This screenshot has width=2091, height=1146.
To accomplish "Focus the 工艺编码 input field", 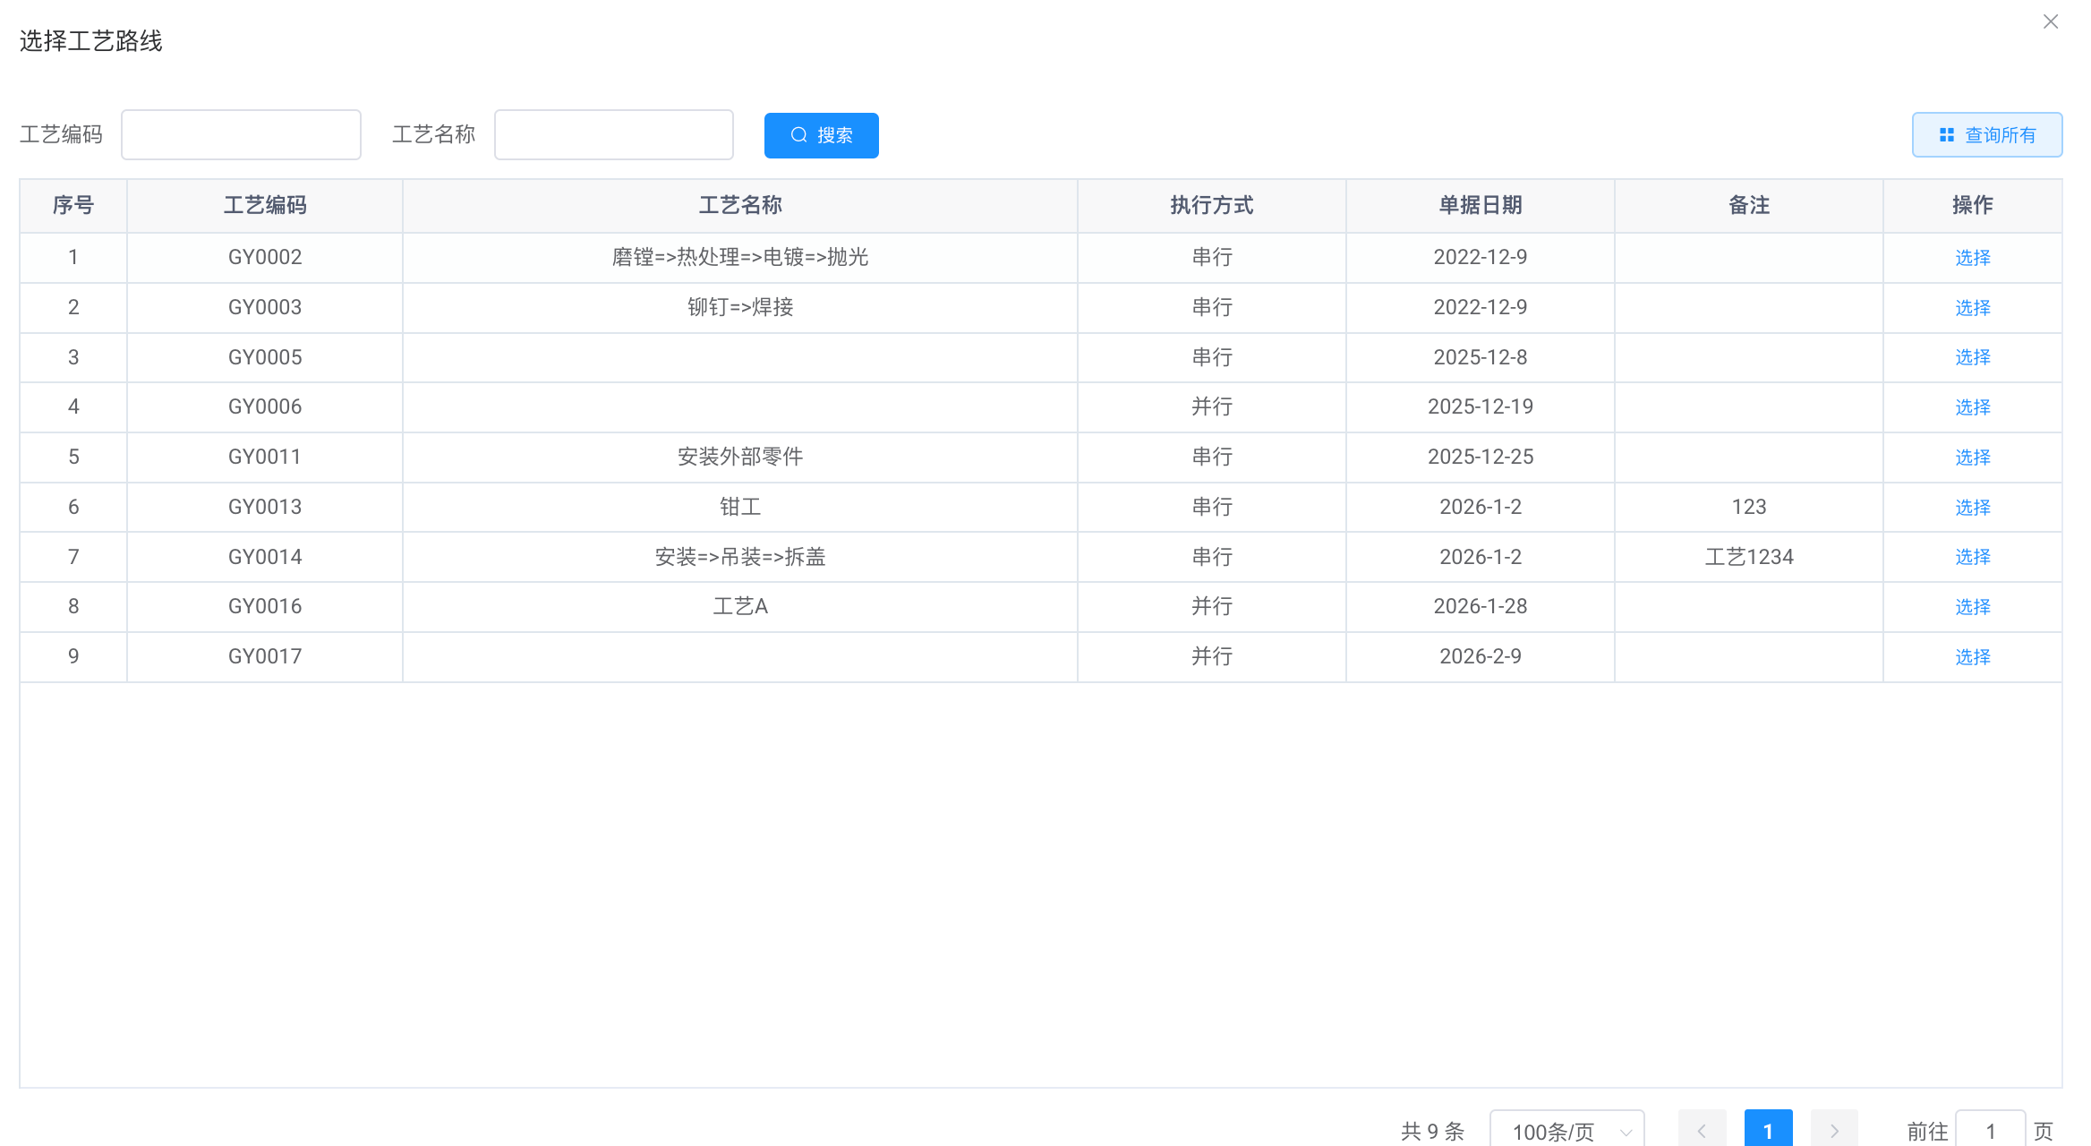I will pyautogui.click(x=241, y=135).
